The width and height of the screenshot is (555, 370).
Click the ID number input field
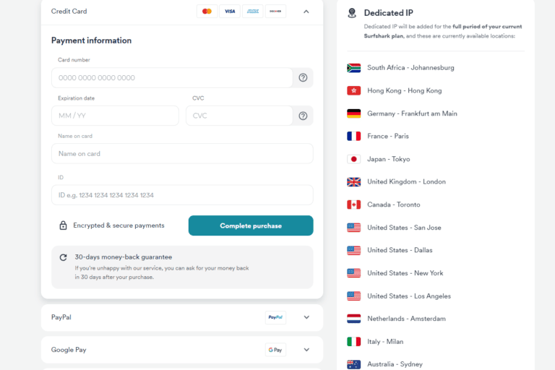182,195
